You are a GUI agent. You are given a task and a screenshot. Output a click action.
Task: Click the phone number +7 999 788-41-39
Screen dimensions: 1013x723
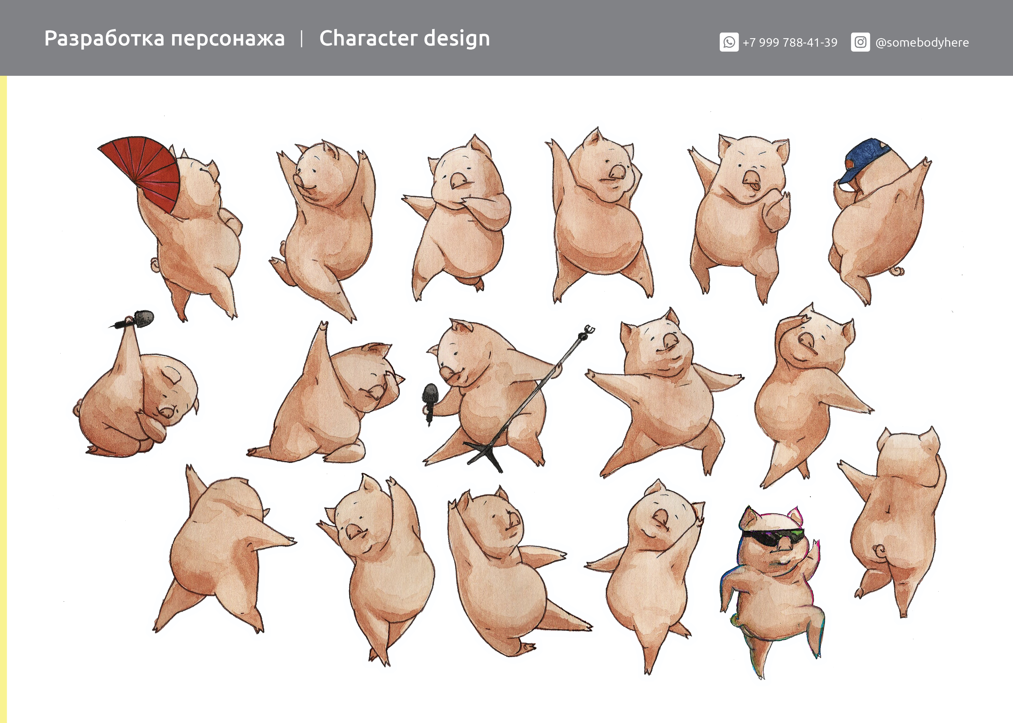pos(790,42)
